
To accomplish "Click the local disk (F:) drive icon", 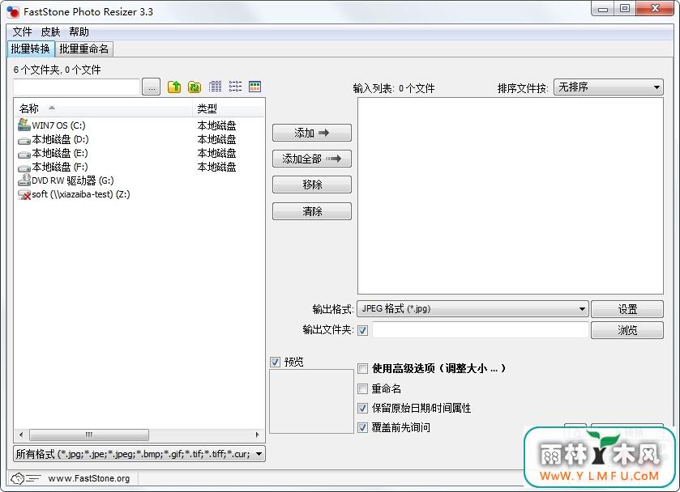I will point(24,168).
